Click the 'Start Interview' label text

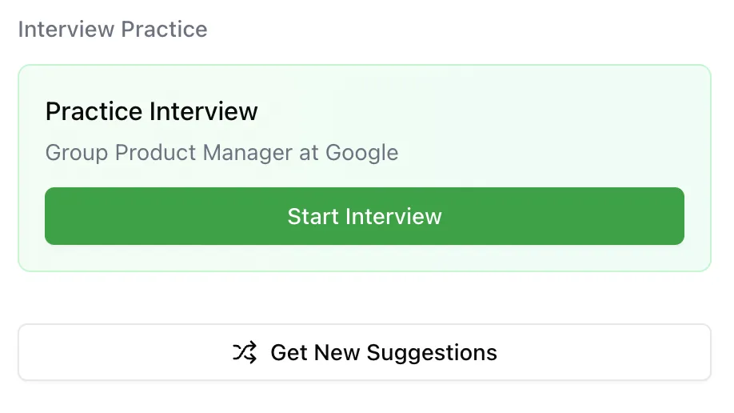[365, 216]
